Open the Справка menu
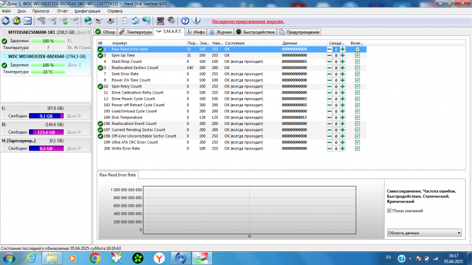This screenshot has width=472, height=265. (x=115, y=11)
